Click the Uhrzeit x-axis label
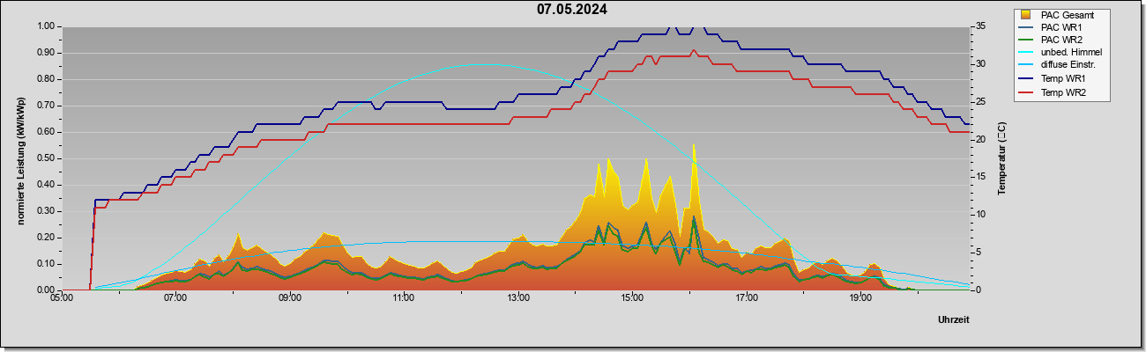1146x352 pixels. tap(953, 319)
